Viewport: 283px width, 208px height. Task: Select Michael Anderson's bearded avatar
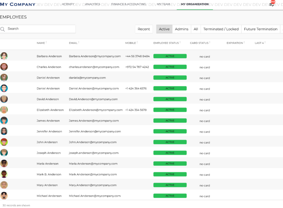pos(4,196)
